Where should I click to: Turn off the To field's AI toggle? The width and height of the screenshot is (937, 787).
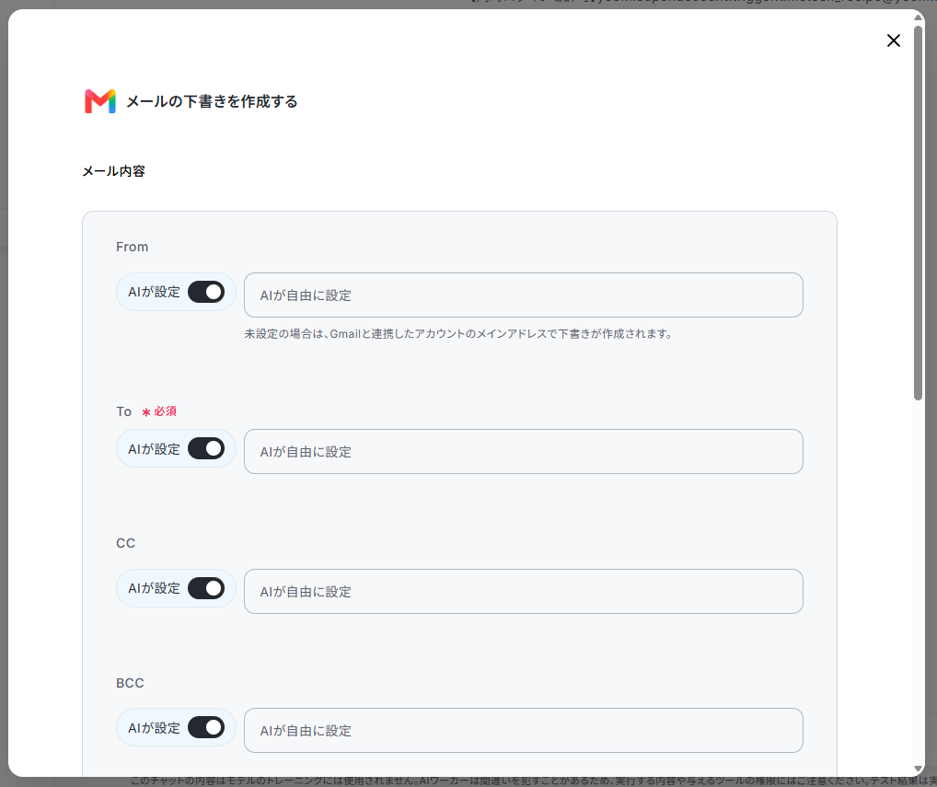click(x=206, y=449)
